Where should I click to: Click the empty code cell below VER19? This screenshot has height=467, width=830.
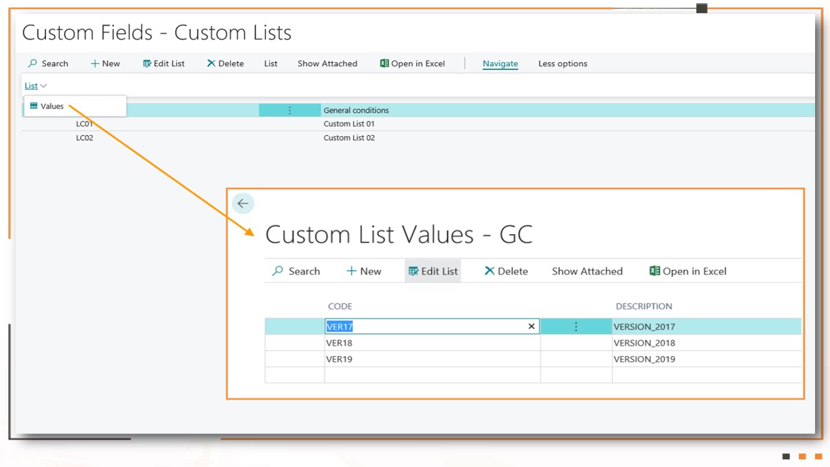point(433,375)
